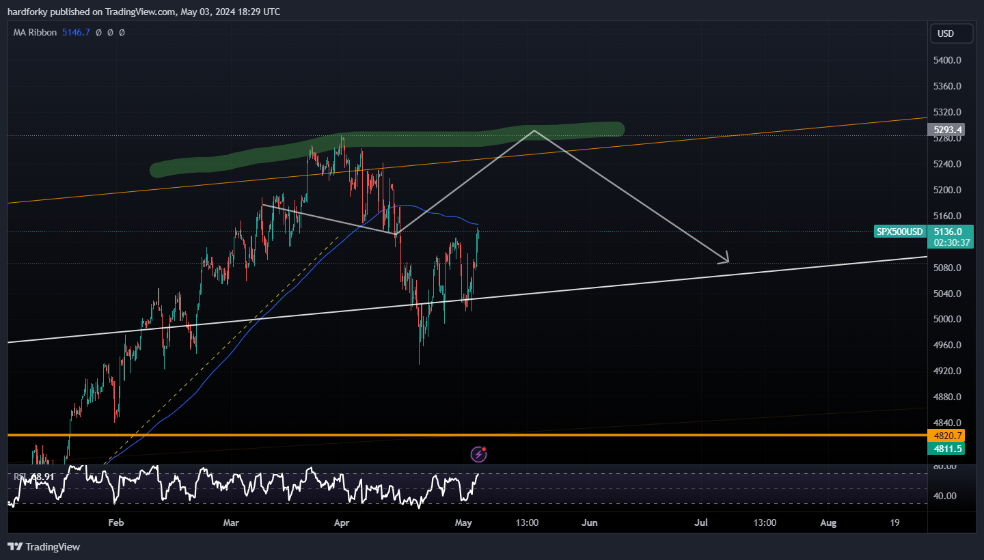Screen dimensions: 984x560
Task: Click the May label on time axis
Action: (x=464, y=522)
